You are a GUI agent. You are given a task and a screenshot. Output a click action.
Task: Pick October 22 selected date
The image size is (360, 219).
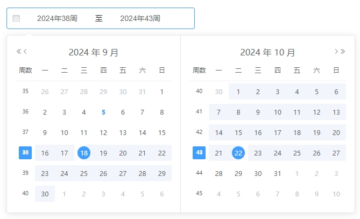238,153
